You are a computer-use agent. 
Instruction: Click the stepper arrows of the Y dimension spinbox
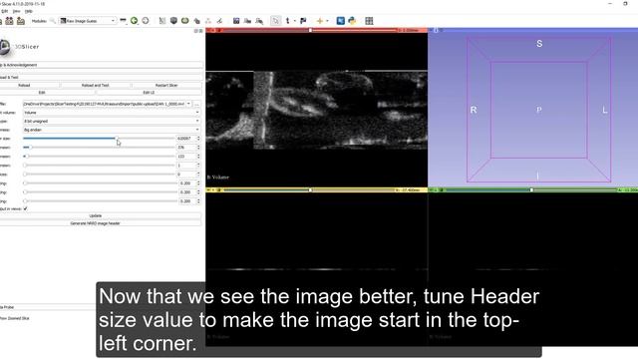(198, 157)
